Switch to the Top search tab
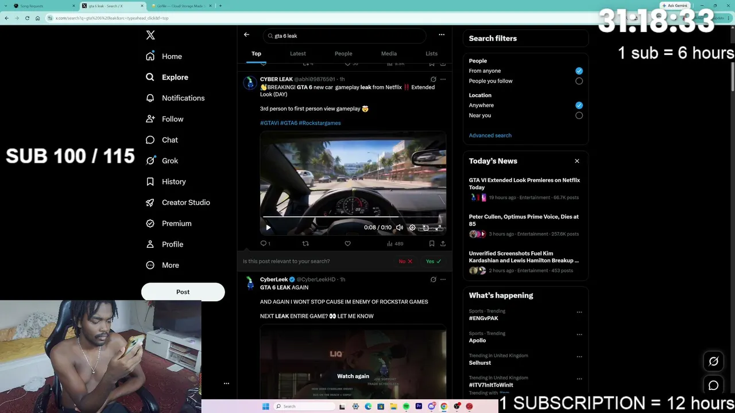735x413 pixels. [x=256, y=53]
